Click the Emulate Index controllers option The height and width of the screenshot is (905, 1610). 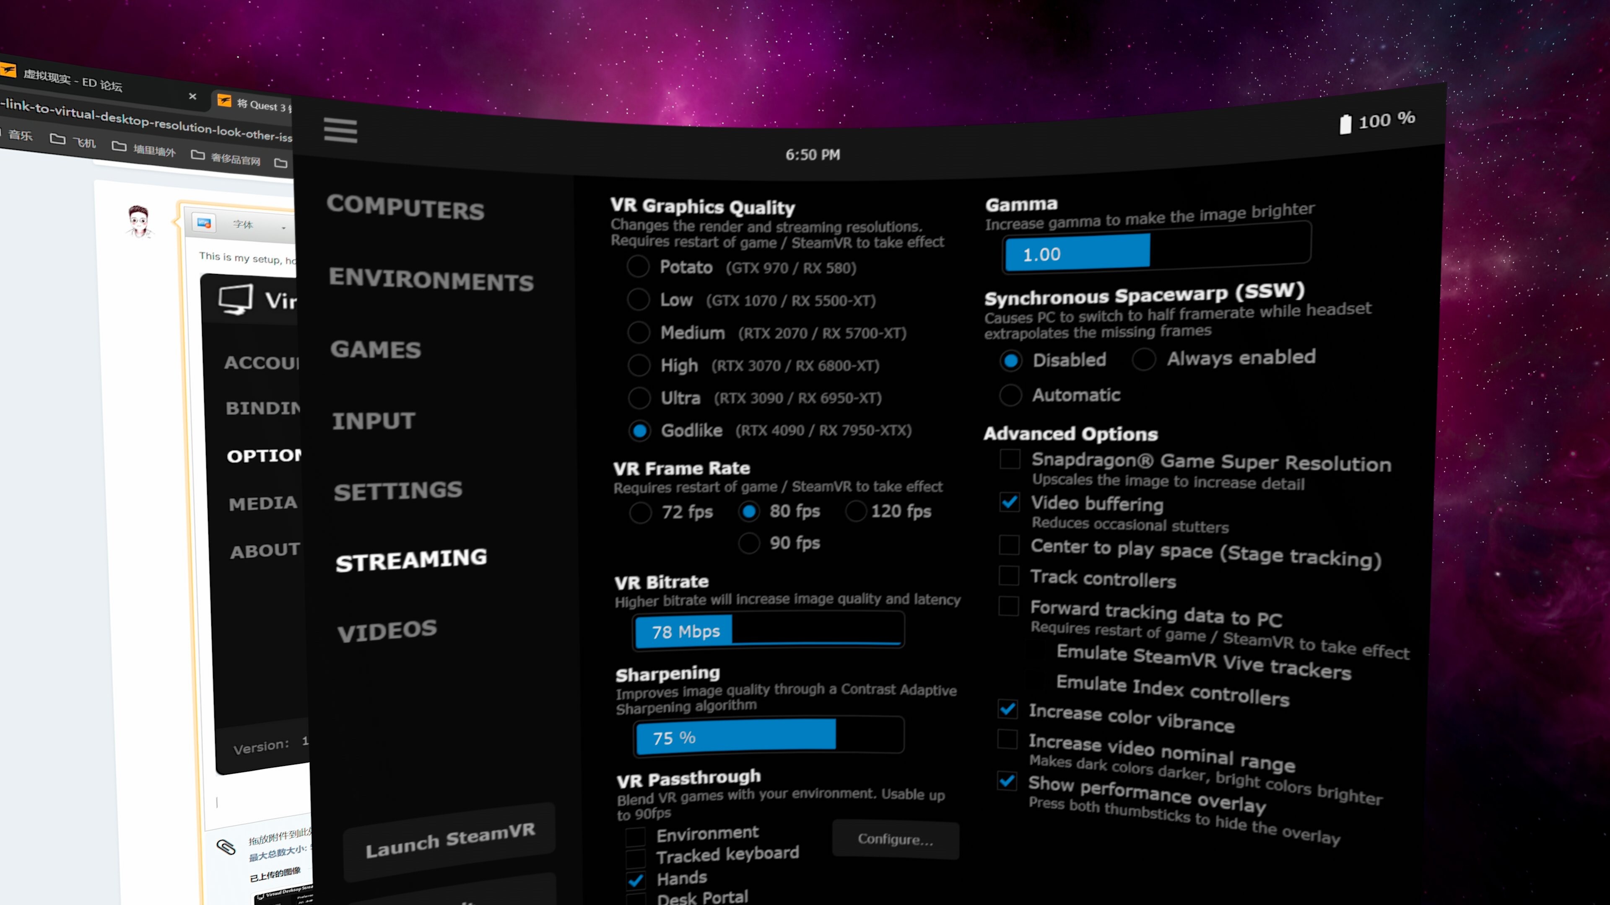[x=1173, y=690]
